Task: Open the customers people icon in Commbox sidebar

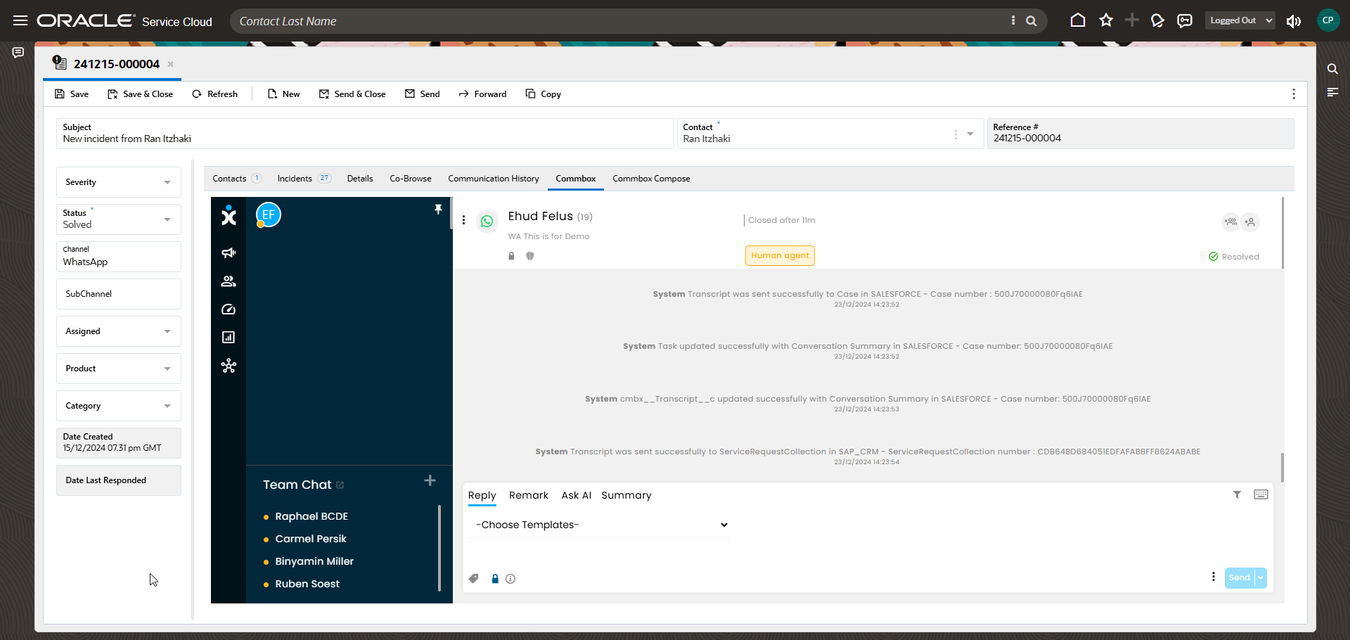Action: point(229,281)
